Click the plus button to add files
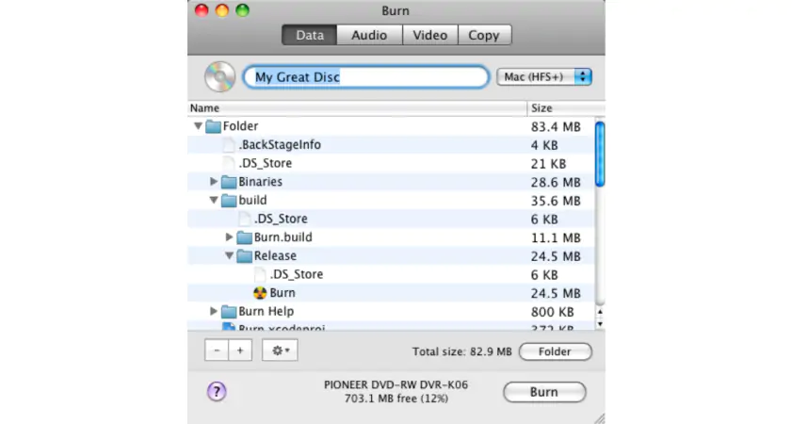The width and height of the screenshot is (792, 424). coord(240,351)
